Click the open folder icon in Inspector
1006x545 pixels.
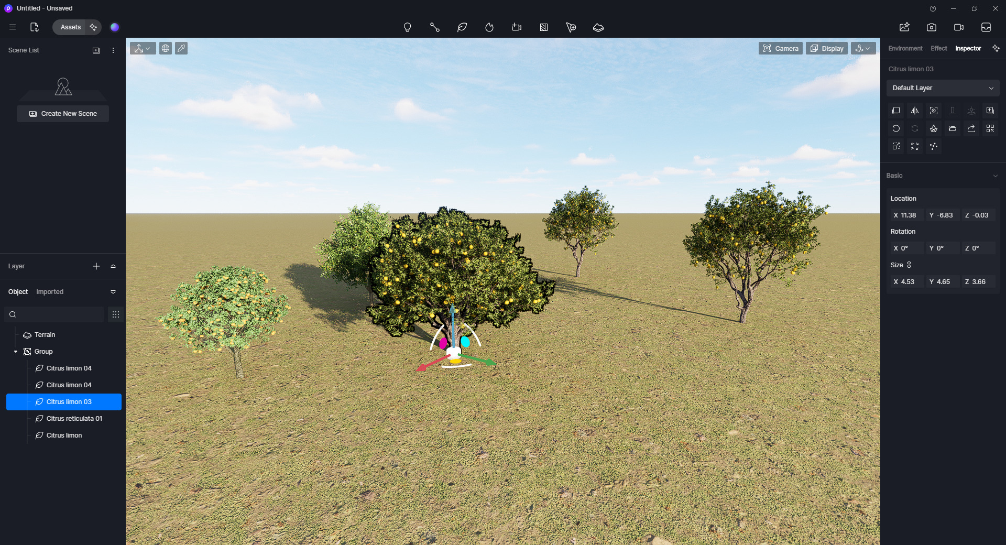click(953, 128)
